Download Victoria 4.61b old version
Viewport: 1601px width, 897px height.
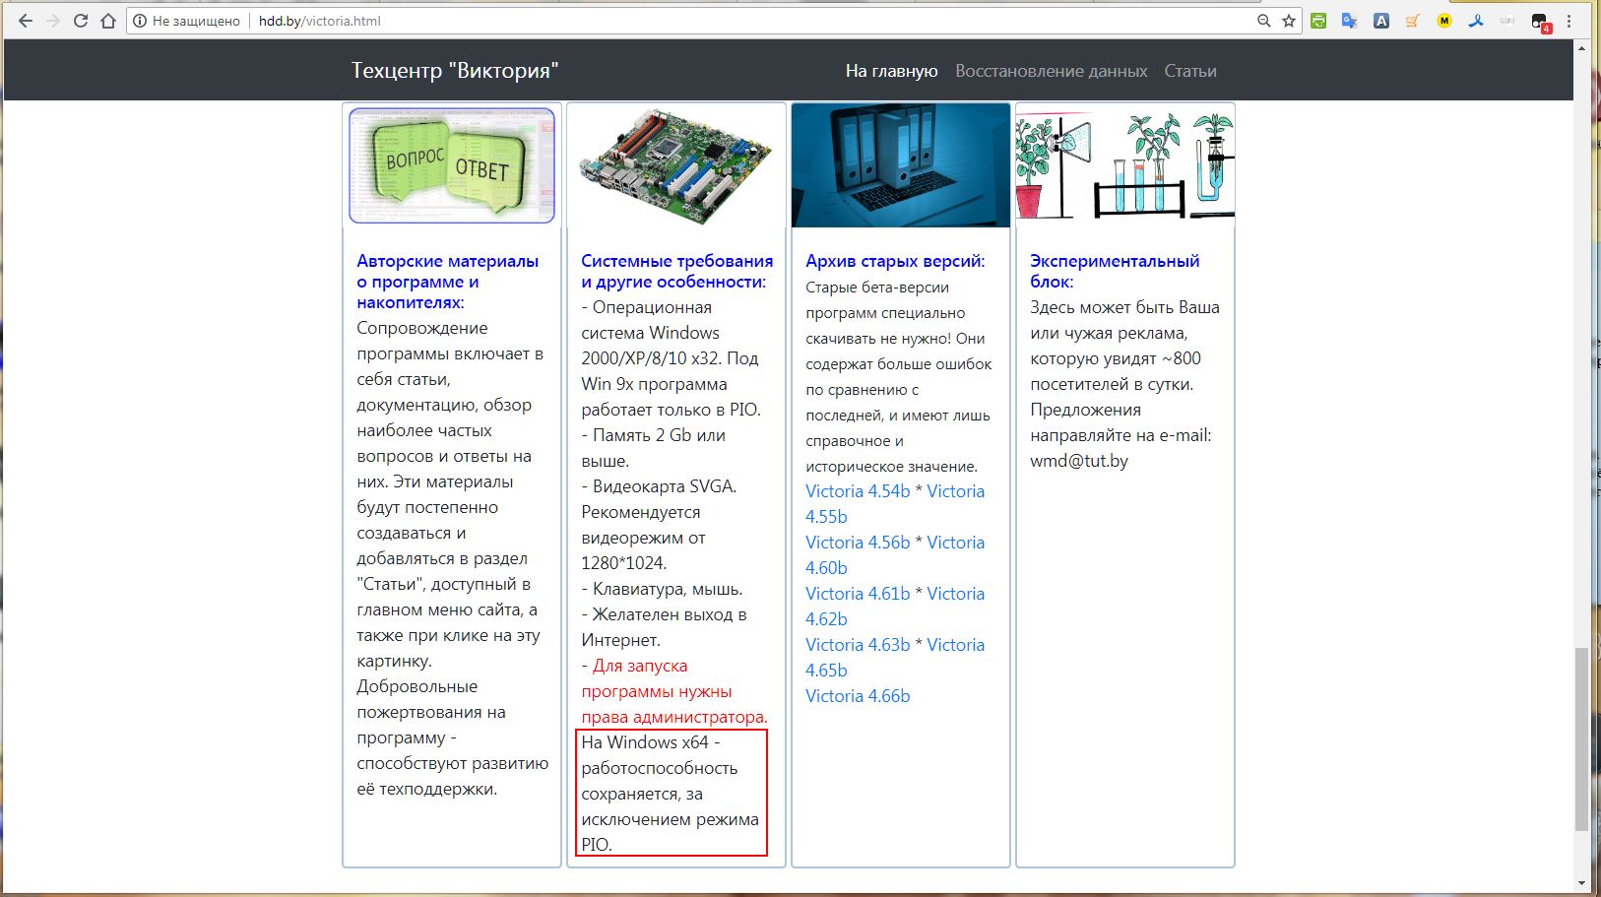pos(858,594)
